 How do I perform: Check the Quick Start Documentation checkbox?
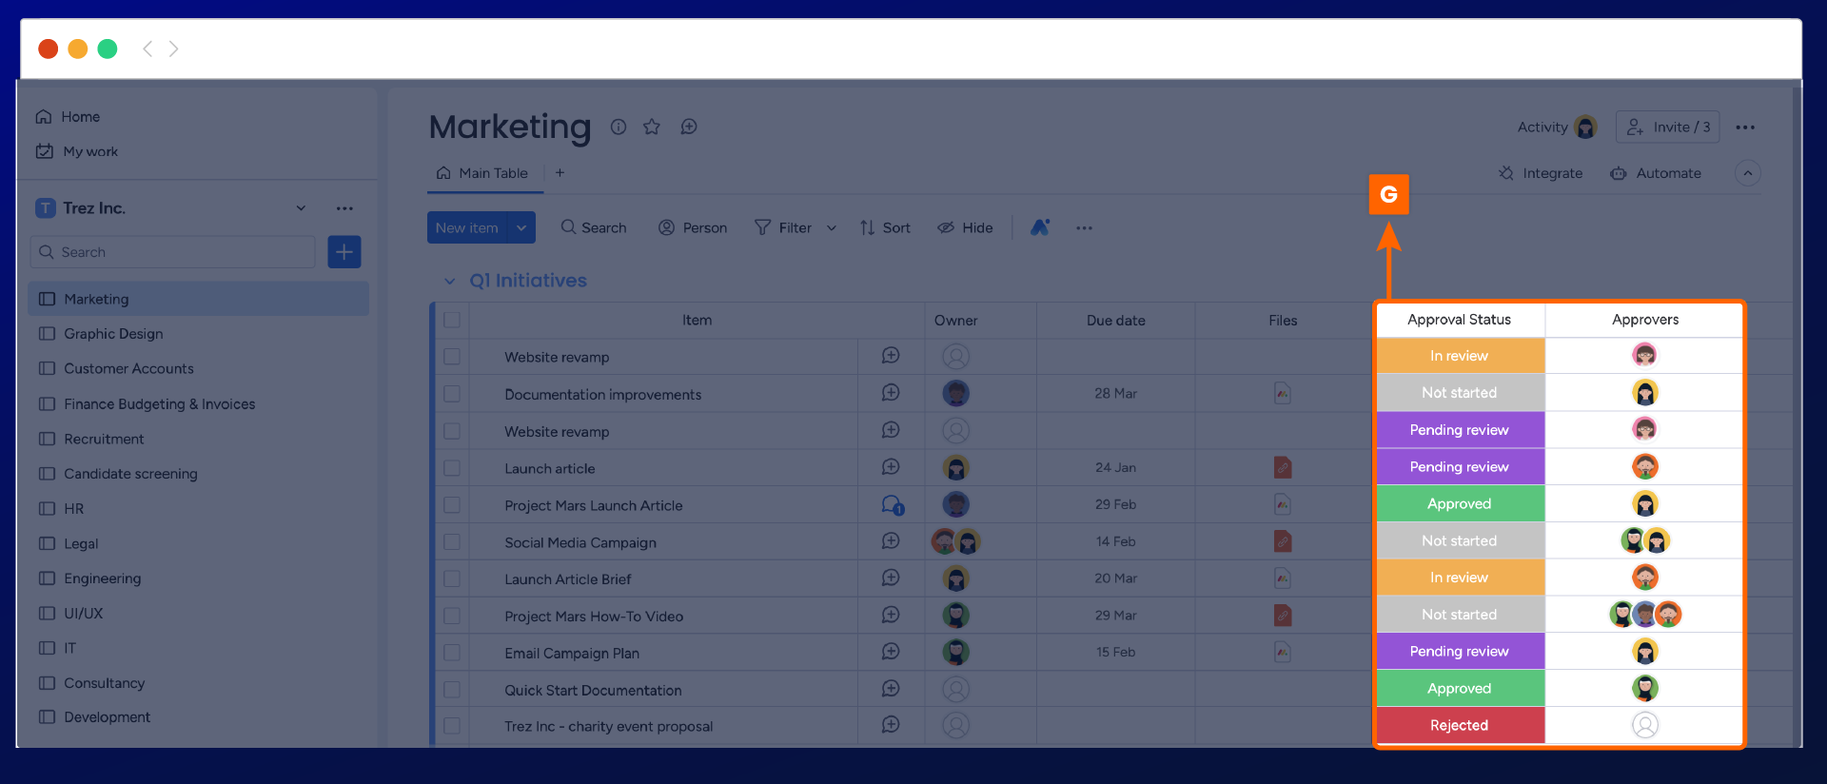452,690
